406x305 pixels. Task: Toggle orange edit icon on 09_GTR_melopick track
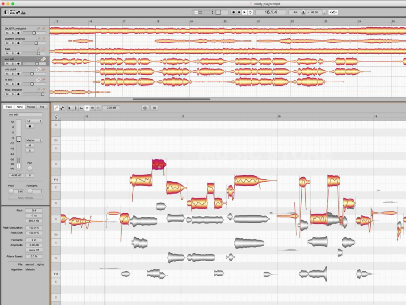43,28
